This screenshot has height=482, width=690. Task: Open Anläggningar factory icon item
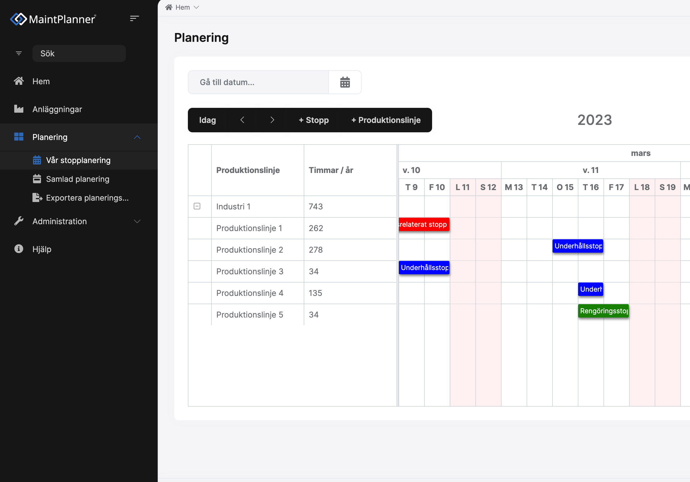pyautogui.click(x=19, y=109)
